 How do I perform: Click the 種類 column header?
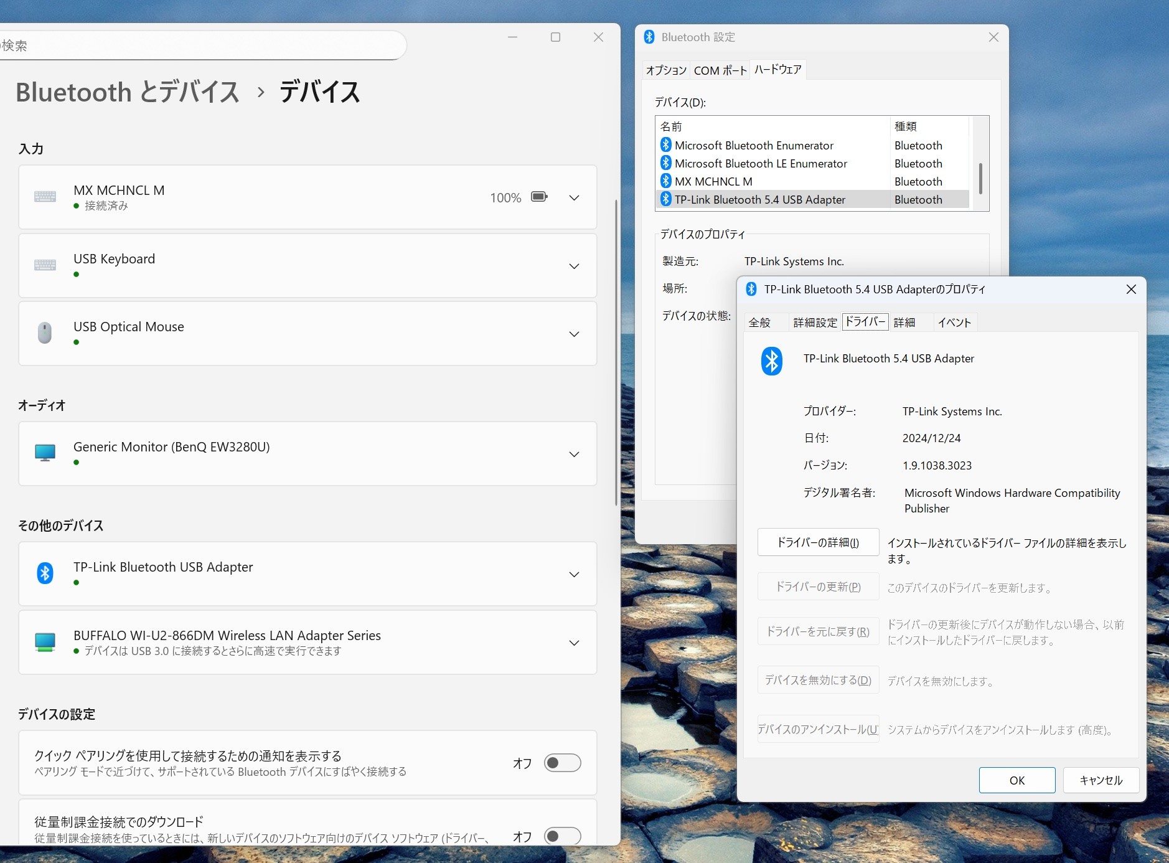pos(929,126)
